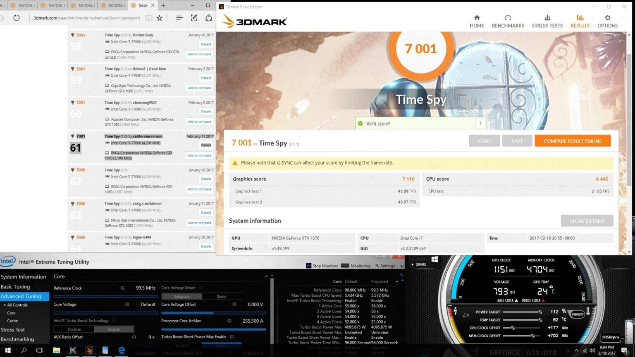The height and width of the screenshot is (357, 635).
Task: Disable Intel Turbo Boost Technology
Action: tap(74, 329)
